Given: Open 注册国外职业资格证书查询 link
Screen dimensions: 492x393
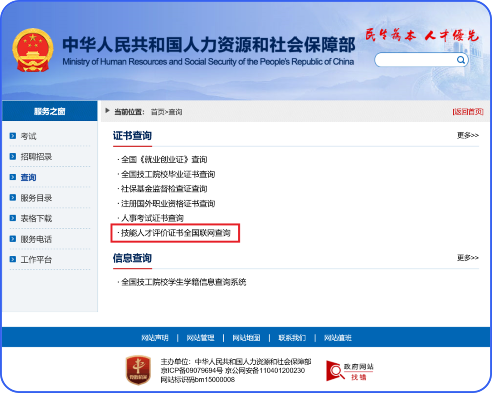Looking at the screenshot, I should point(168,204).
